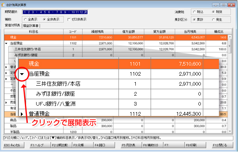Viewport: 239px width, 152px height.
Task: Select the 全表示 radio button
Action: point(25,20)
